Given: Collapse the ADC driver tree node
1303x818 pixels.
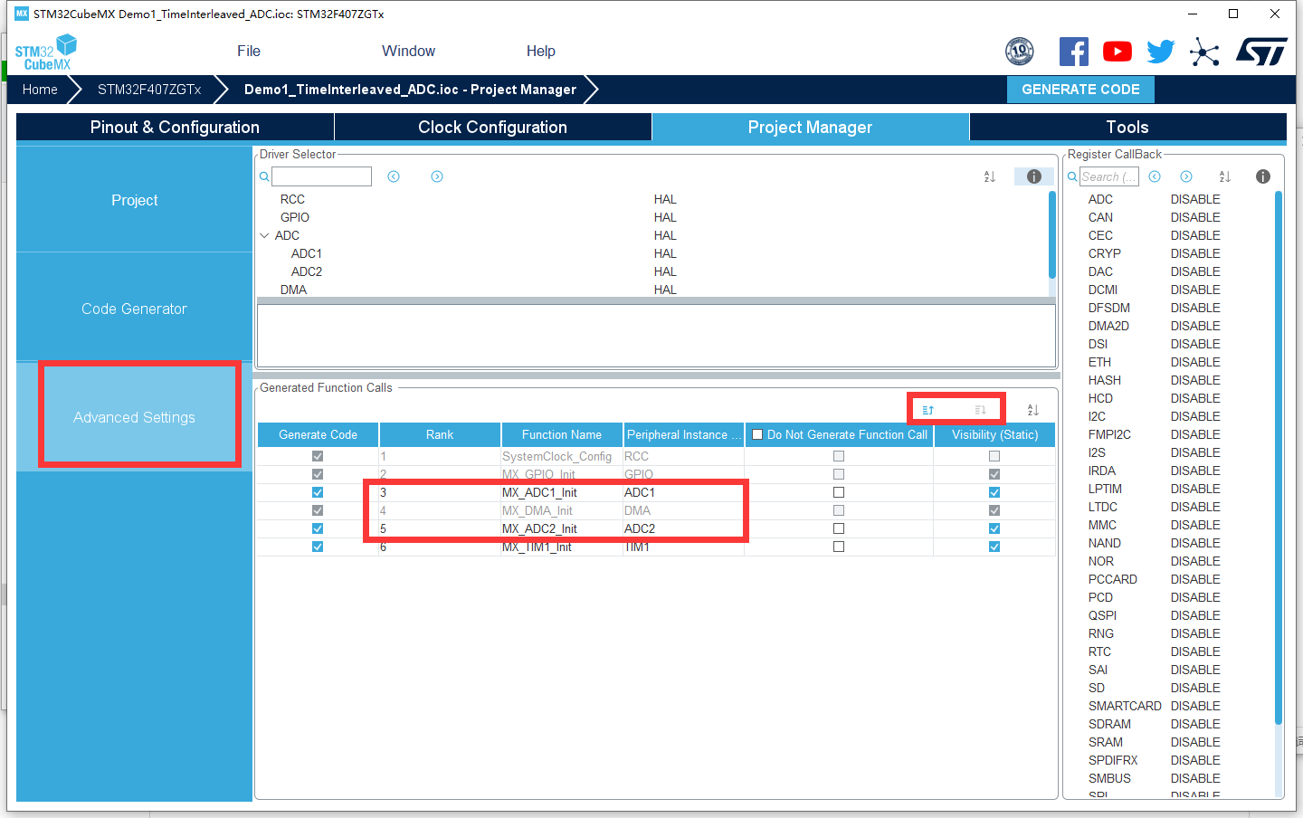Looking at the screenshot, I should [264, 235].
